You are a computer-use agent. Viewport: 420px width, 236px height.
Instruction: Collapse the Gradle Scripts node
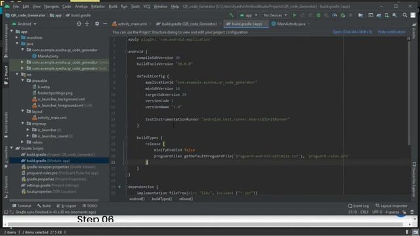coord(12,148)
